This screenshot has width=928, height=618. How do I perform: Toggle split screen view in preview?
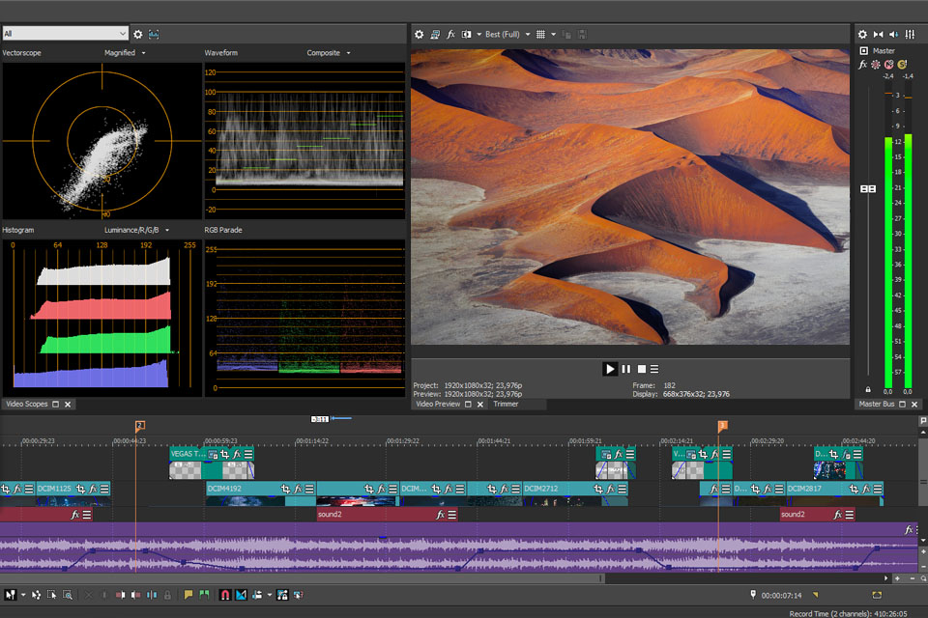(x=466, y=35)
